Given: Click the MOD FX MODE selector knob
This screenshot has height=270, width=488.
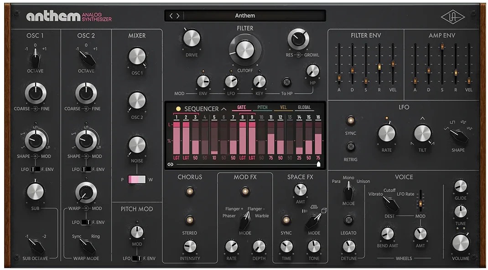Looking at the screenshot, I should tap(245, 220).
